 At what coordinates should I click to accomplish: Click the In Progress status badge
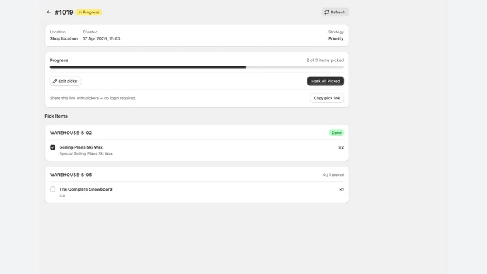[89, 12]
